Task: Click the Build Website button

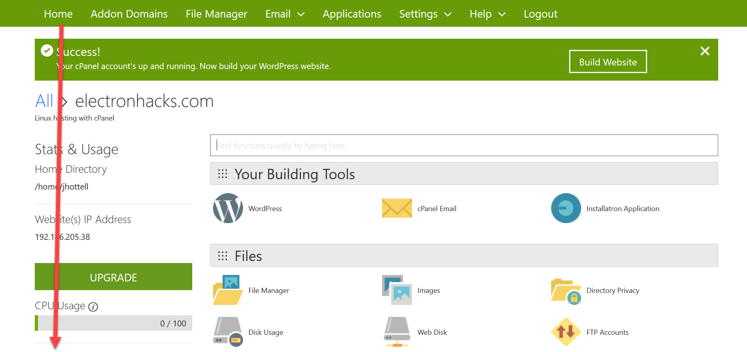Action: point(608,61)
